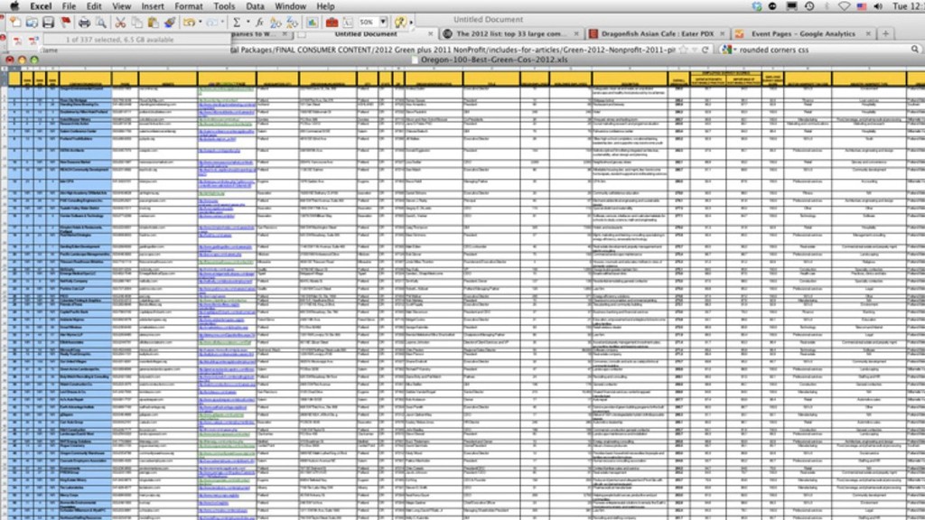The image size is (925, 520).
Task: Click the first PDF toolbar icon
Action: (x=17, y=40)
